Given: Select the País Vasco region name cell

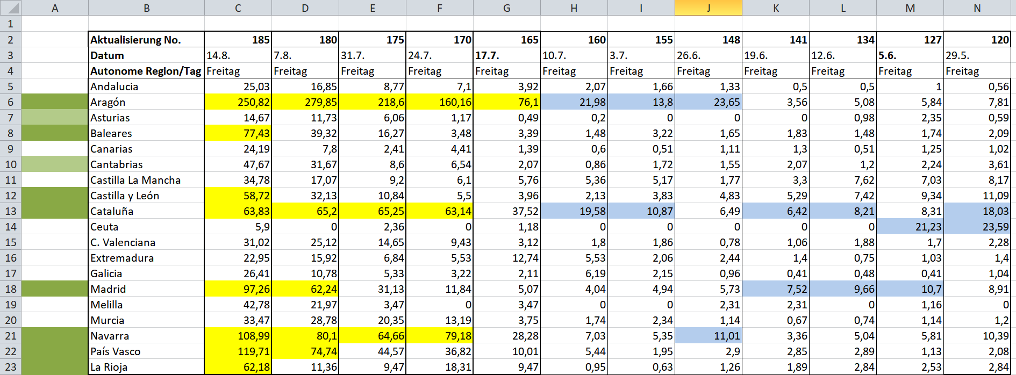Looking at the screenshot, I should (x=146, y=351).
